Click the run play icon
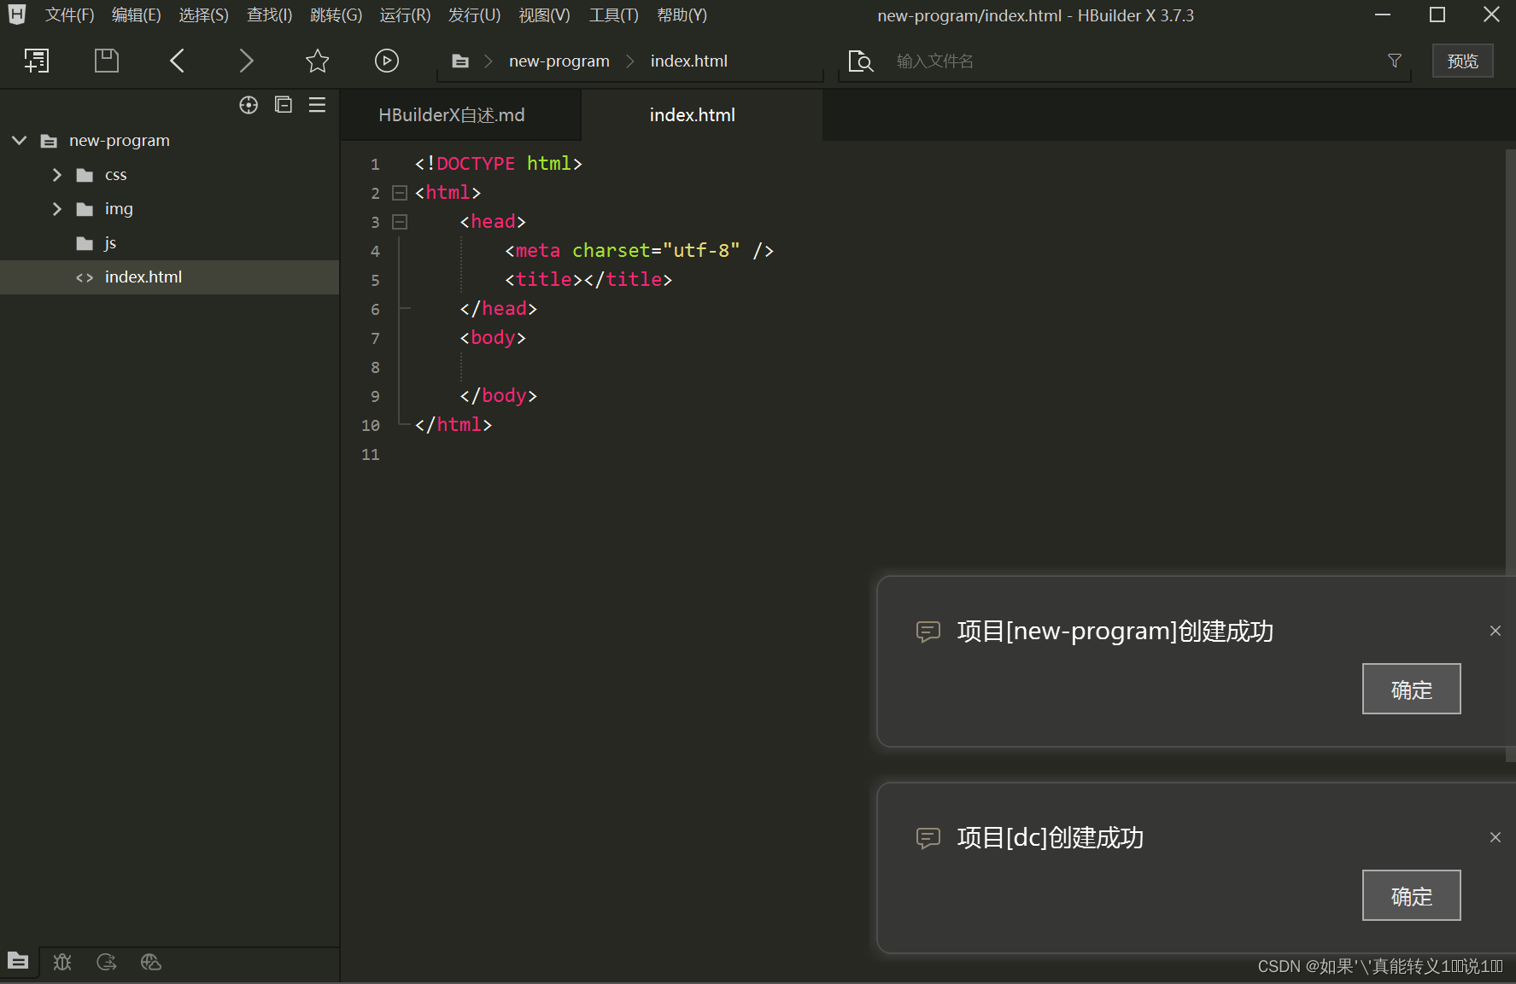Screen dimensions: 1516x984 click(x=387, y=61)
